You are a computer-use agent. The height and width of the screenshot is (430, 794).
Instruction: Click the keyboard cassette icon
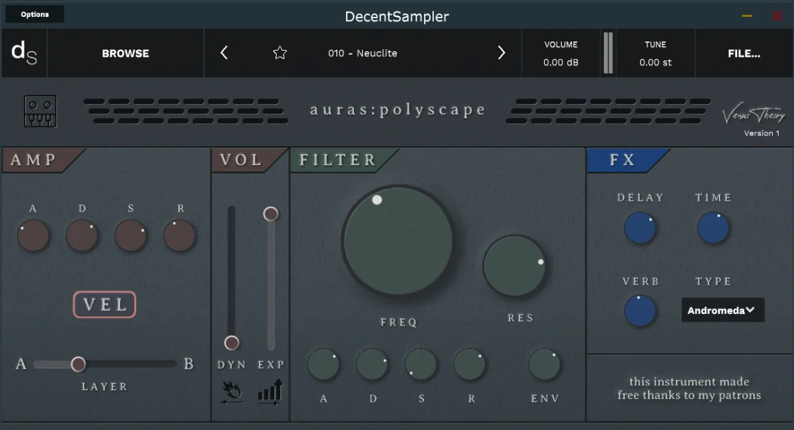pyautogui.click(x=40, y=111)
